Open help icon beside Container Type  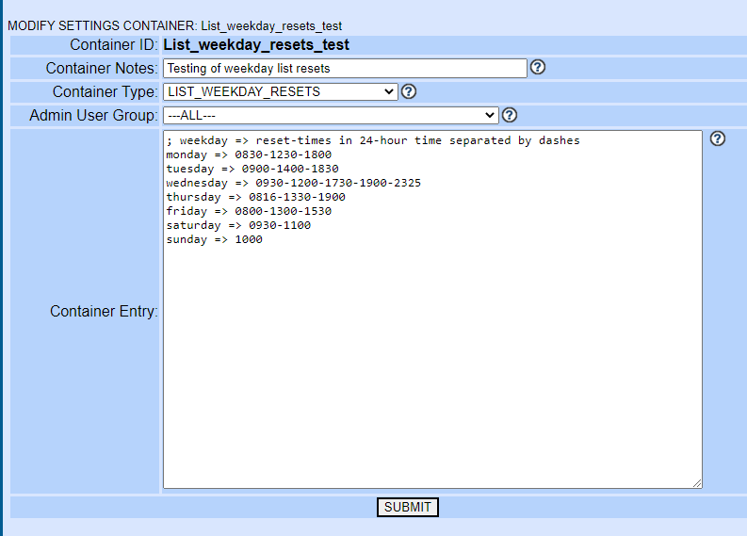point(408,91)
